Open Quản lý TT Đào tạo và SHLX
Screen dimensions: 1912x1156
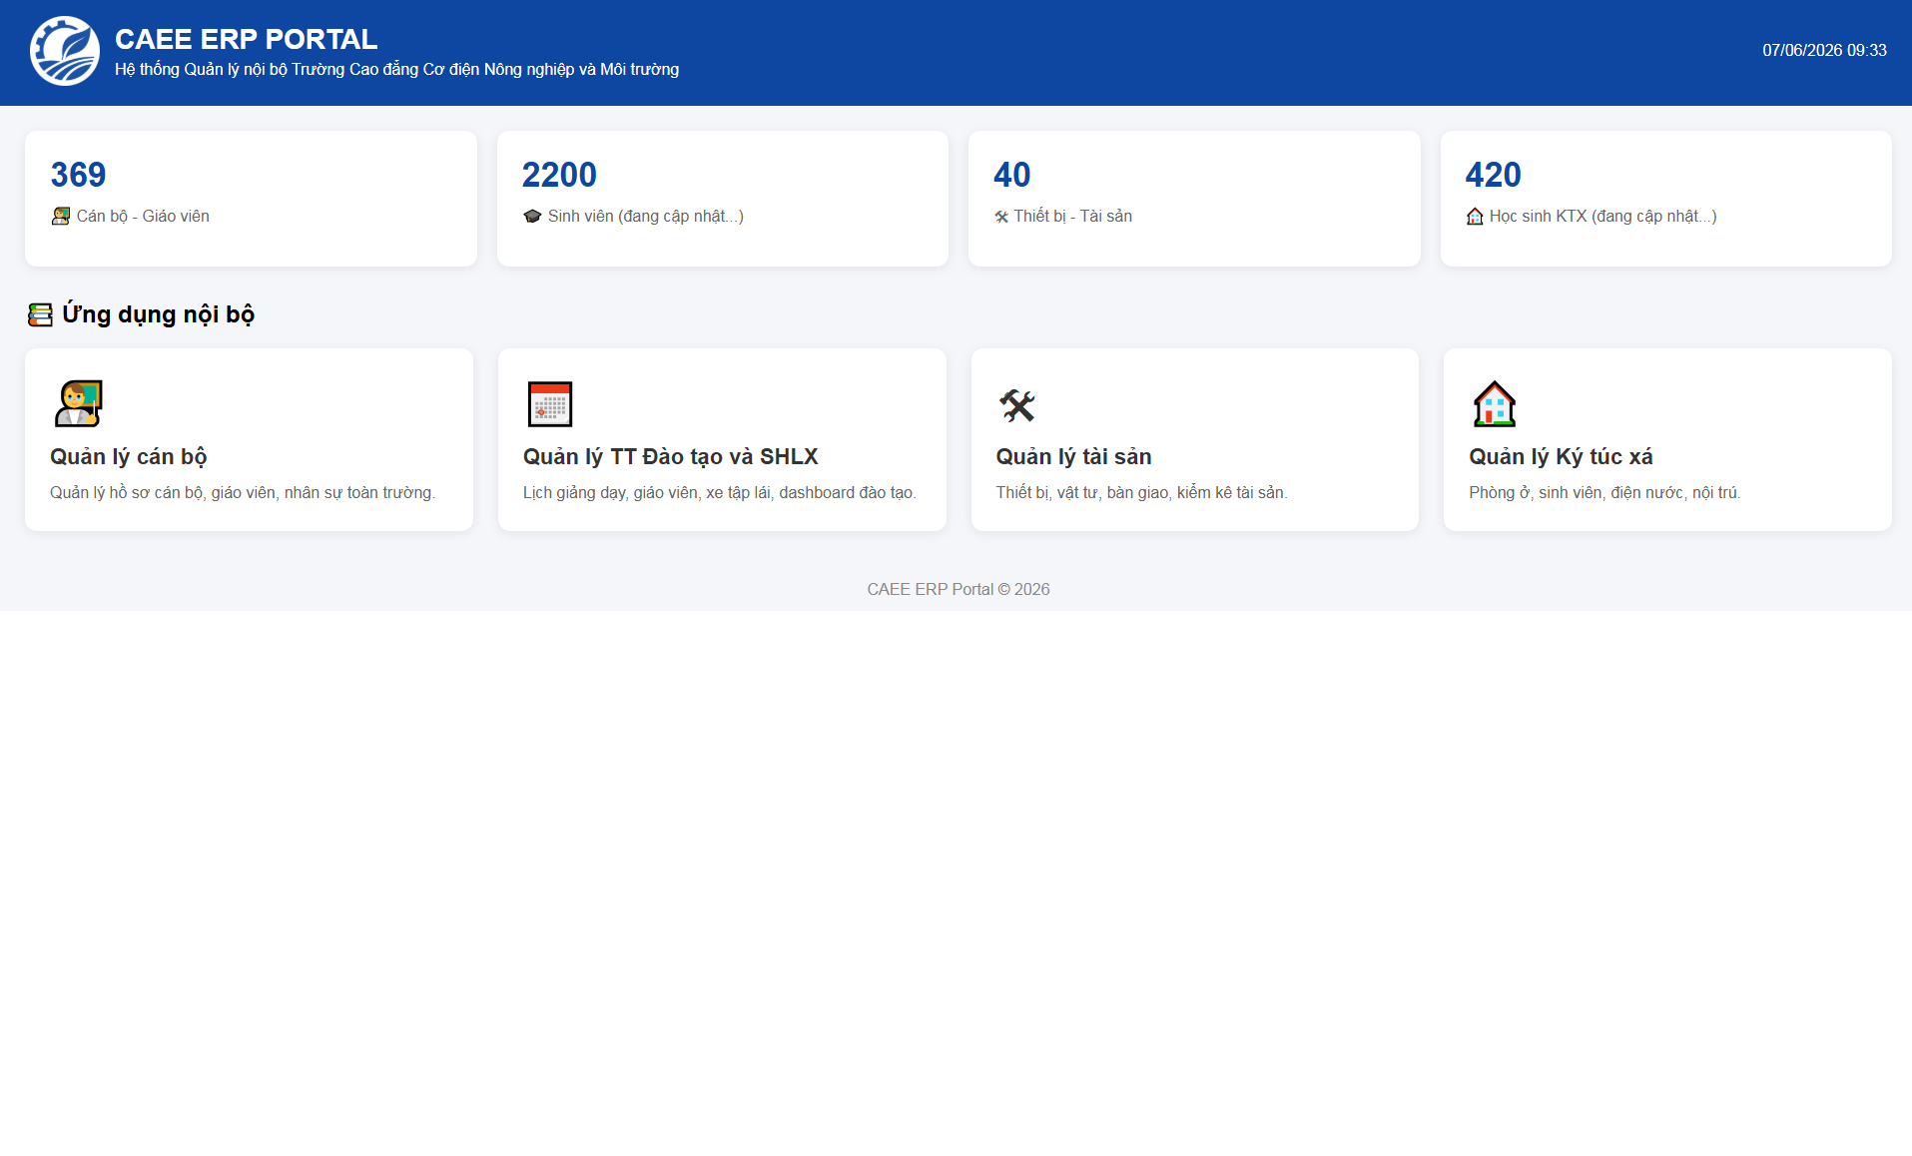[x=722, y=439]
